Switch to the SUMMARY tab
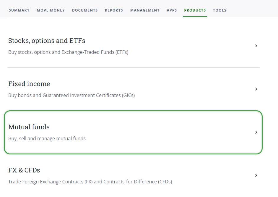278x197 pixels. [19, 10]
